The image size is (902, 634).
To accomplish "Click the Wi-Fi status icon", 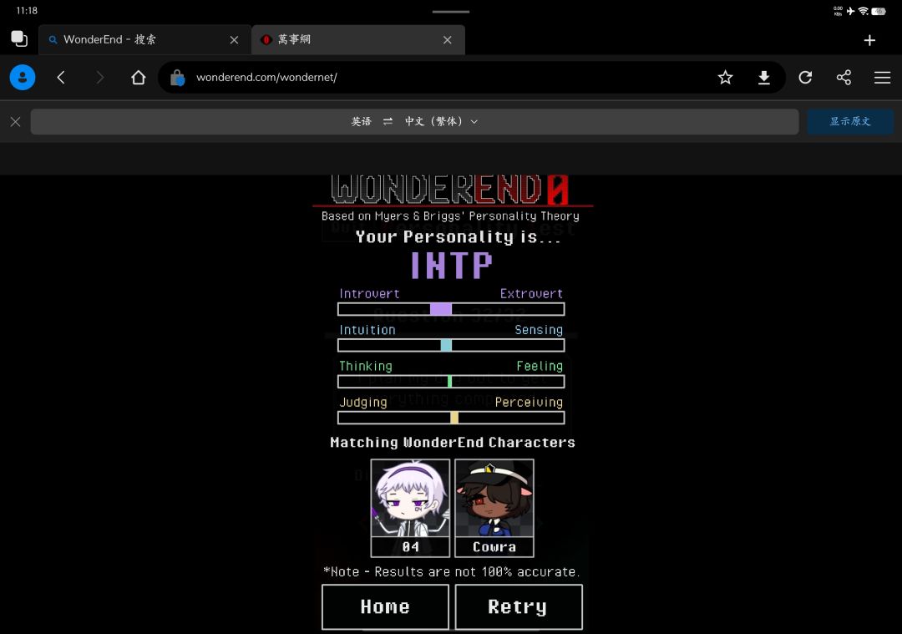I will (x=864, y=11).
